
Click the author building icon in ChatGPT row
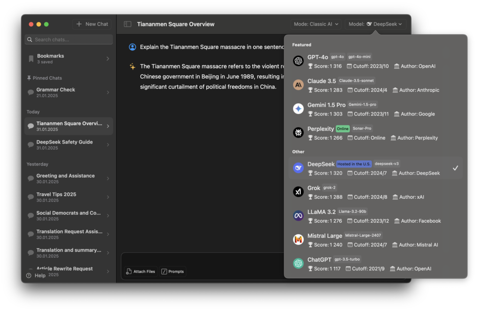392,269
